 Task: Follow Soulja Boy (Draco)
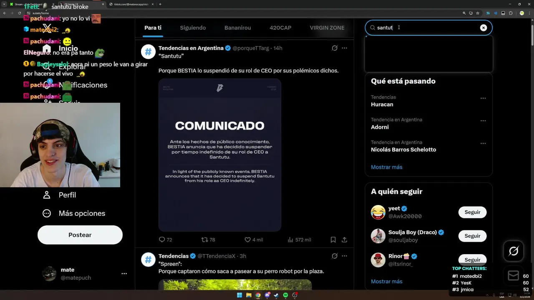coord(472,236)
